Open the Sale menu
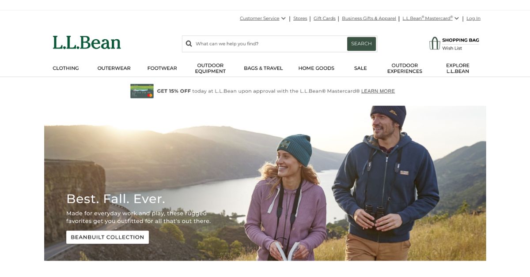 click(x=360, y=68)
